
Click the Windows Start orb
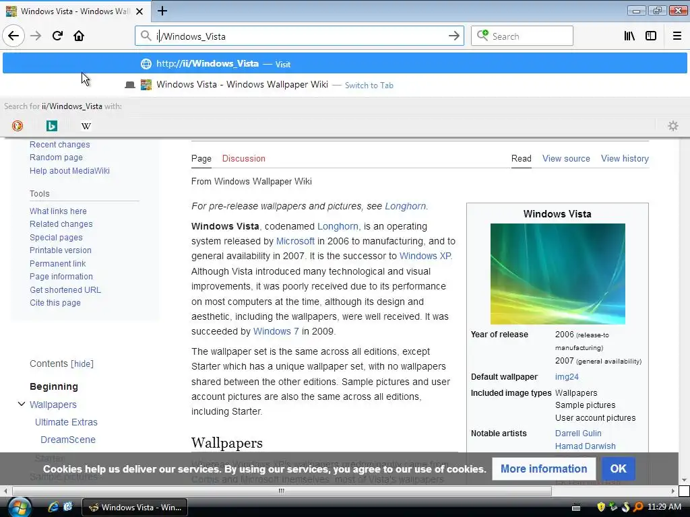click(18, 507)
